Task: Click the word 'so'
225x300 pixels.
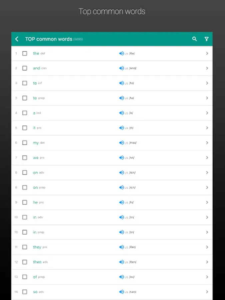Action: [x=35, y=292]
